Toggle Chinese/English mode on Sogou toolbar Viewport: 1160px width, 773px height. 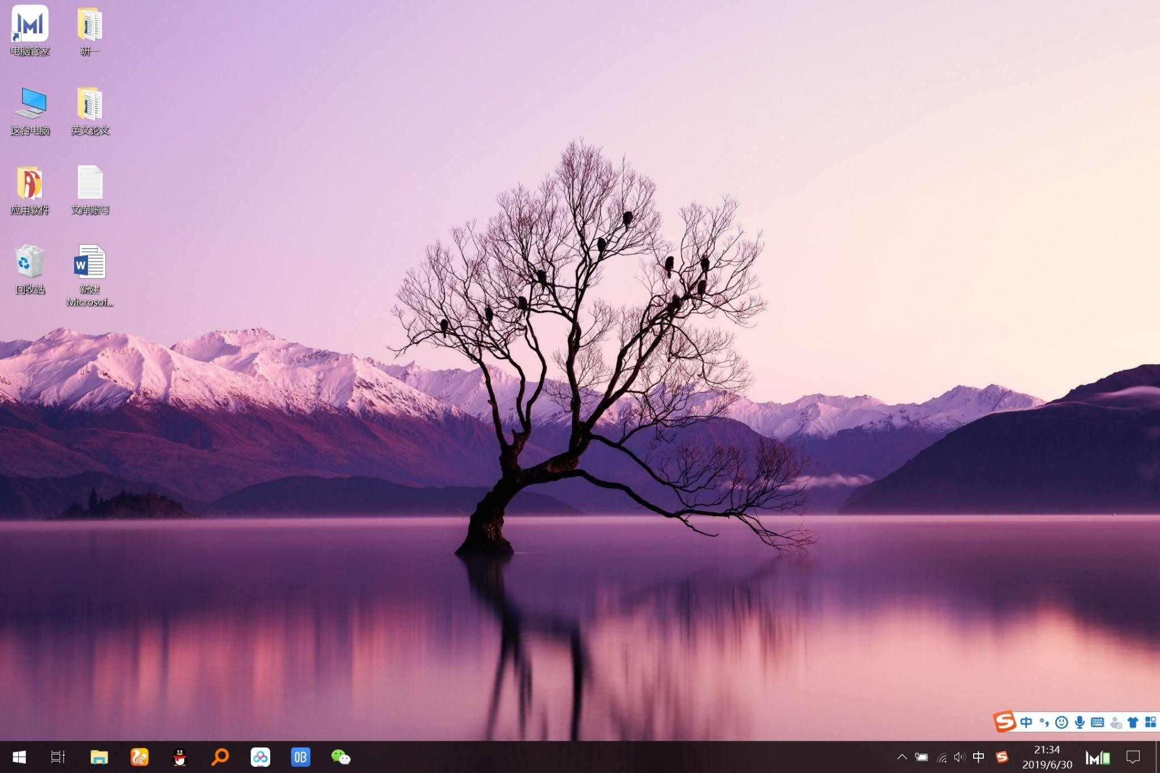[x=1026, y=722]
